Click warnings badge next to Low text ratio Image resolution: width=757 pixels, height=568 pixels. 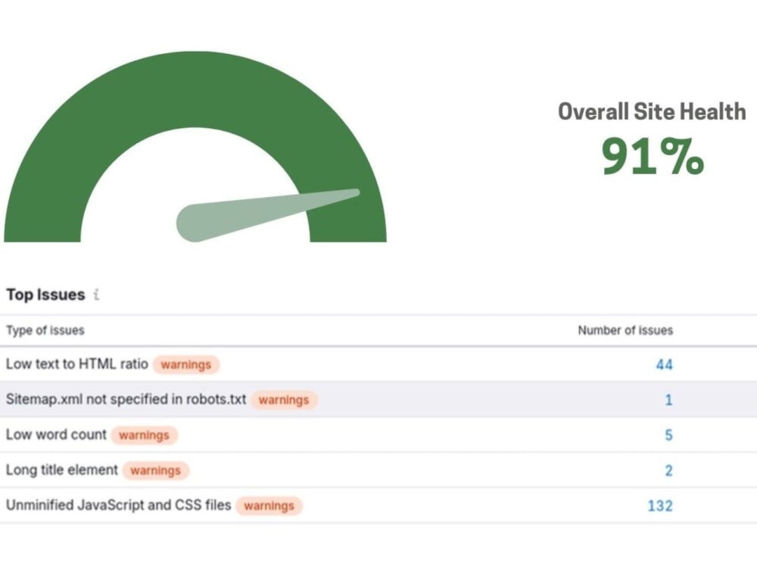pos(186,365)
